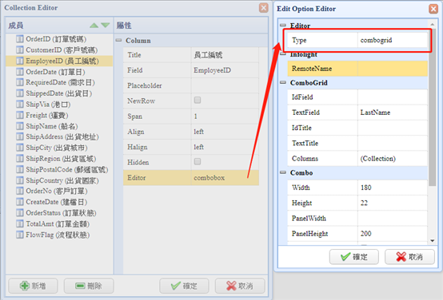Close the Edit Option Editor window
443x300 pixels.
(x=433, y=9)
